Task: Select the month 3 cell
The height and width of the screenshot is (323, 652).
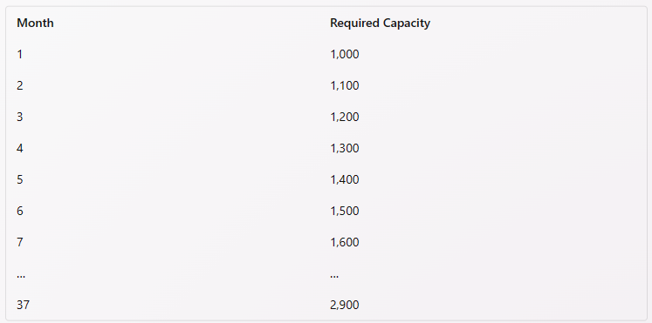Action: 19,117
